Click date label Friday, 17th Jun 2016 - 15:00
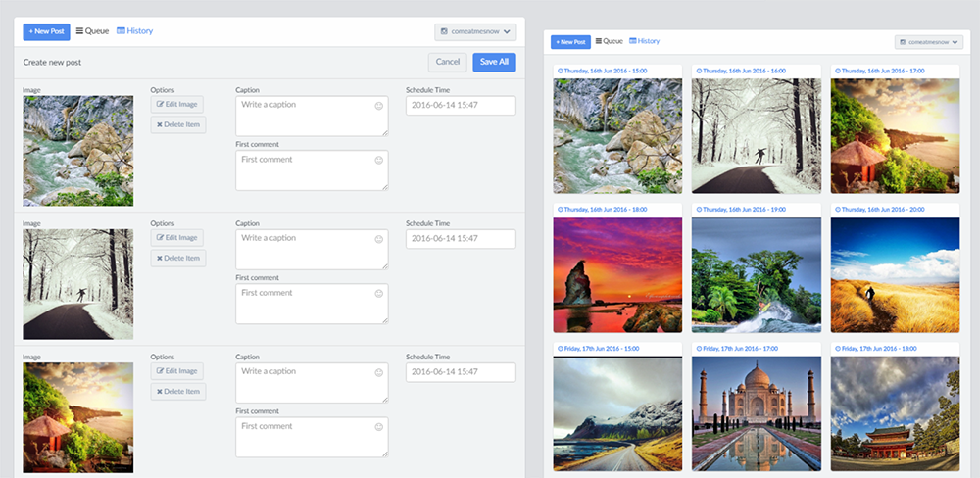 point(599,349)
